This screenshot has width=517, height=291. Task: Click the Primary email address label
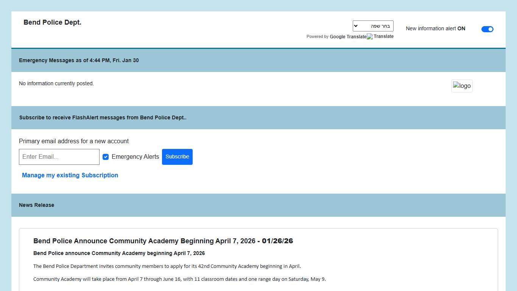(74, 141)
